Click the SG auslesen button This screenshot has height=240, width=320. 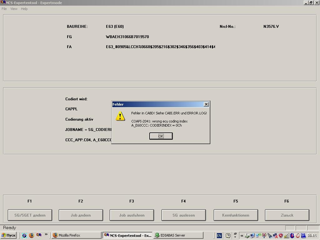183,215
